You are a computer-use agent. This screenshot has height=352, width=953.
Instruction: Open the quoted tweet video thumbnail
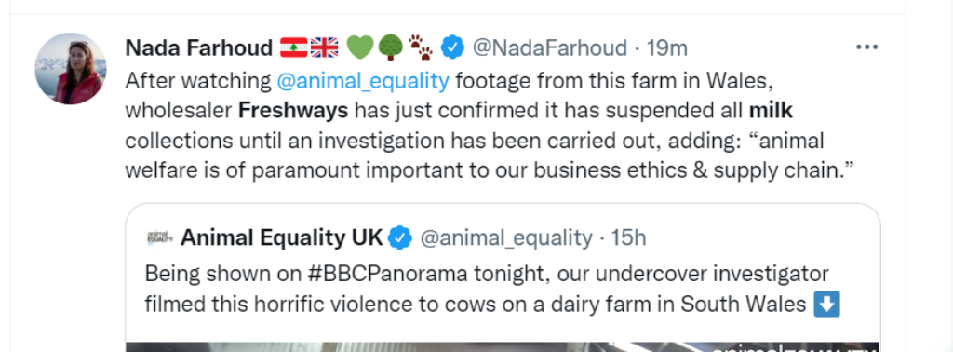coord(503,346)
